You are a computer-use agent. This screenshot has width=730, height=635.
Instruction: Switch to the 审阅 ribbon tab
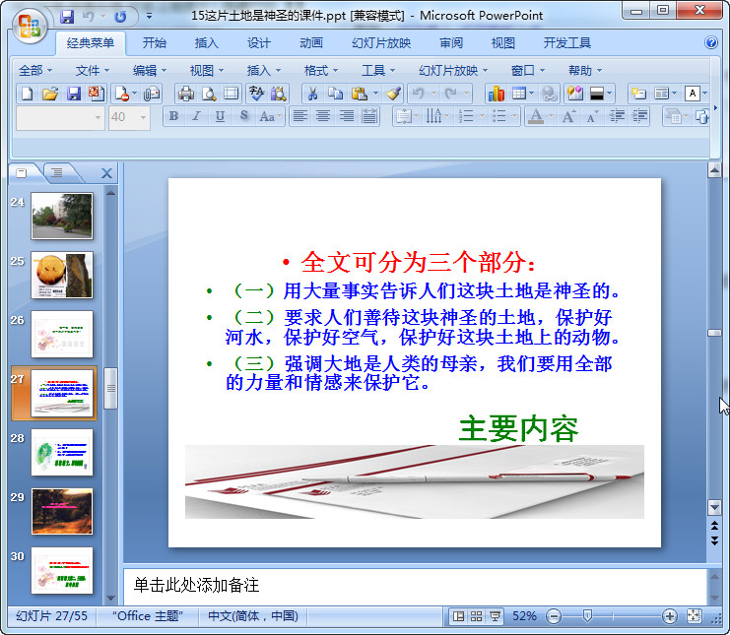[x=451, y=43]
